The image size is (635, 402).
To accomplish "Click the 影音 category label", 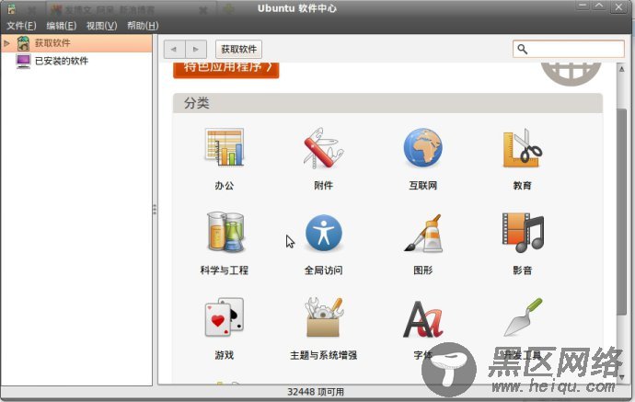I will pyautogui.click(x=523, y=270).
